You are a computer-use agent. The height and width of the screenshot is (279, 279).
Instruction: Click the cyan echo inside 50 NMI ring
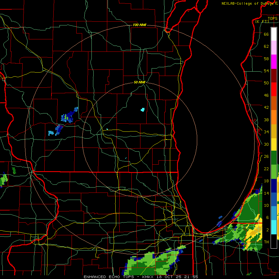point(143,110)
